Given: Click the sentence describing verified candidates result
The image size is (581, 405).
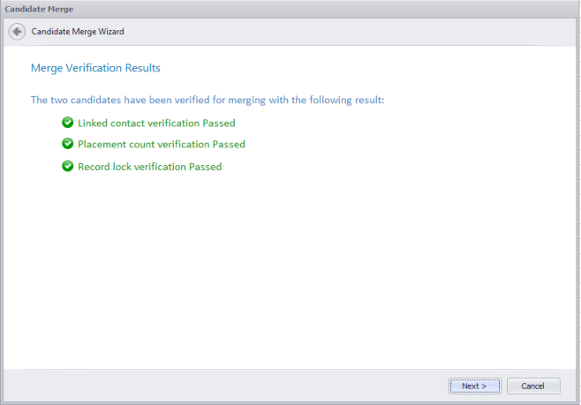Looking at the screenshot, I should [x=207, y=101].
